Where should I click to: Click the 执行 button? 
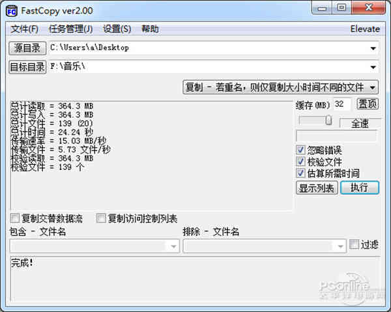360,188
